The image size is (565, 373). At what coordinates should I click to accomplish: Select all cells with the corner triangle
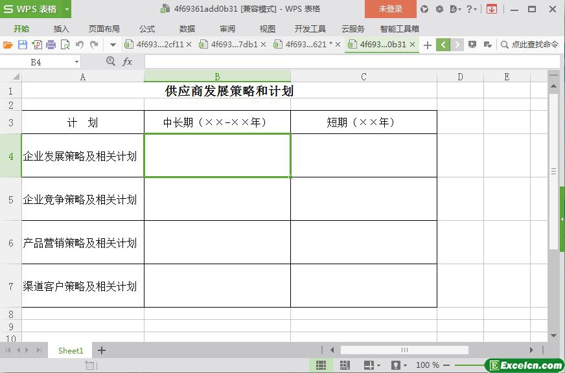point(16,76)
